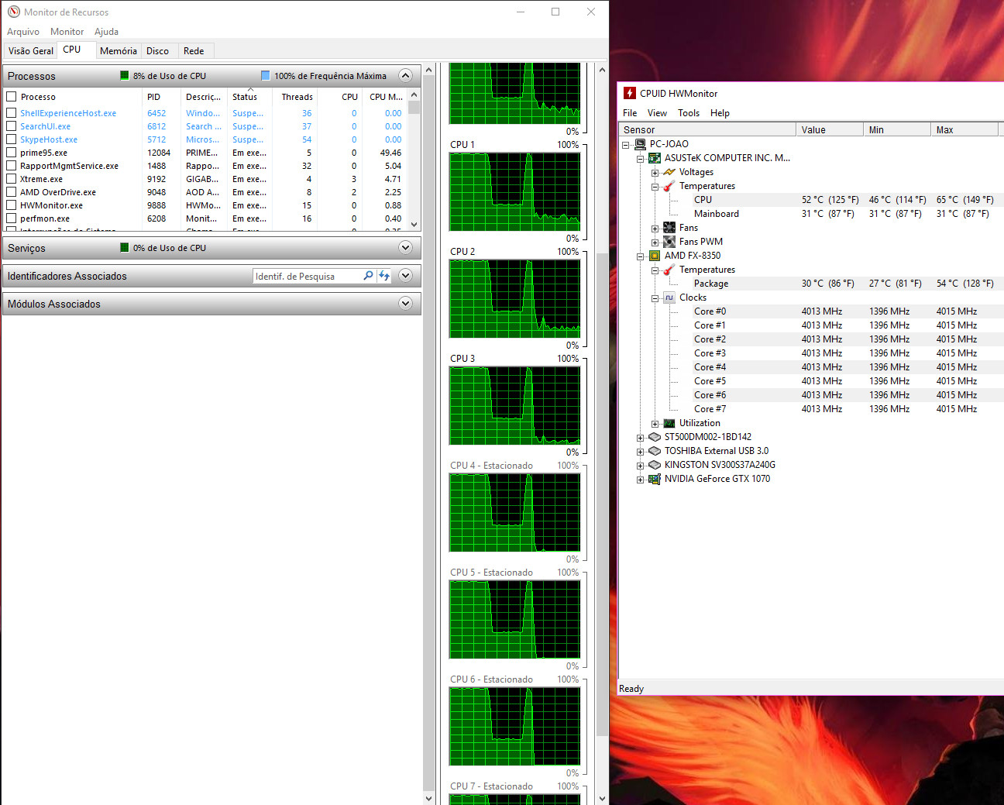The image size is (1004, 805).
Task: Expand the Módulos Associados panel
Action: pos(404,304)
